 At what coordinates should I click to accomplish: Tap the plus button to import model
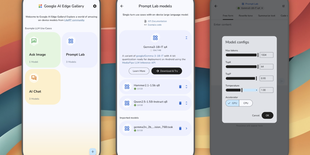coord(92,152)
